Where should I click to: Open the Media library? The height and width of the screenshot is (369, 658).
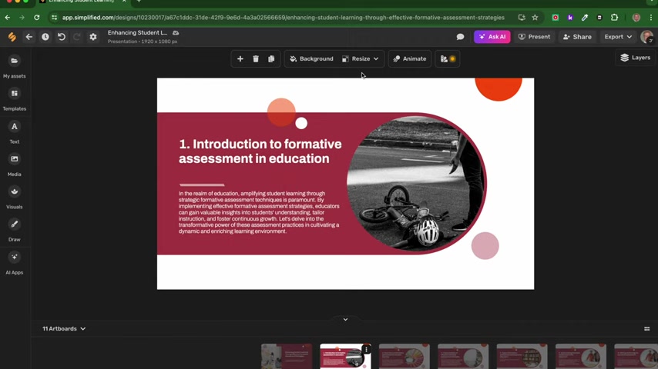[x=14, y=163]
